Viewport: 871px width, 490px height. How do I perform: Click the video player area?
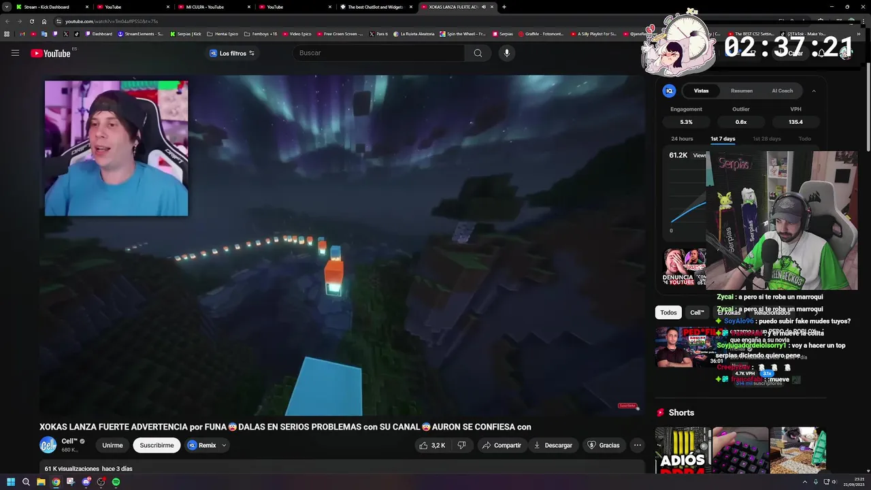pos(342,245)
